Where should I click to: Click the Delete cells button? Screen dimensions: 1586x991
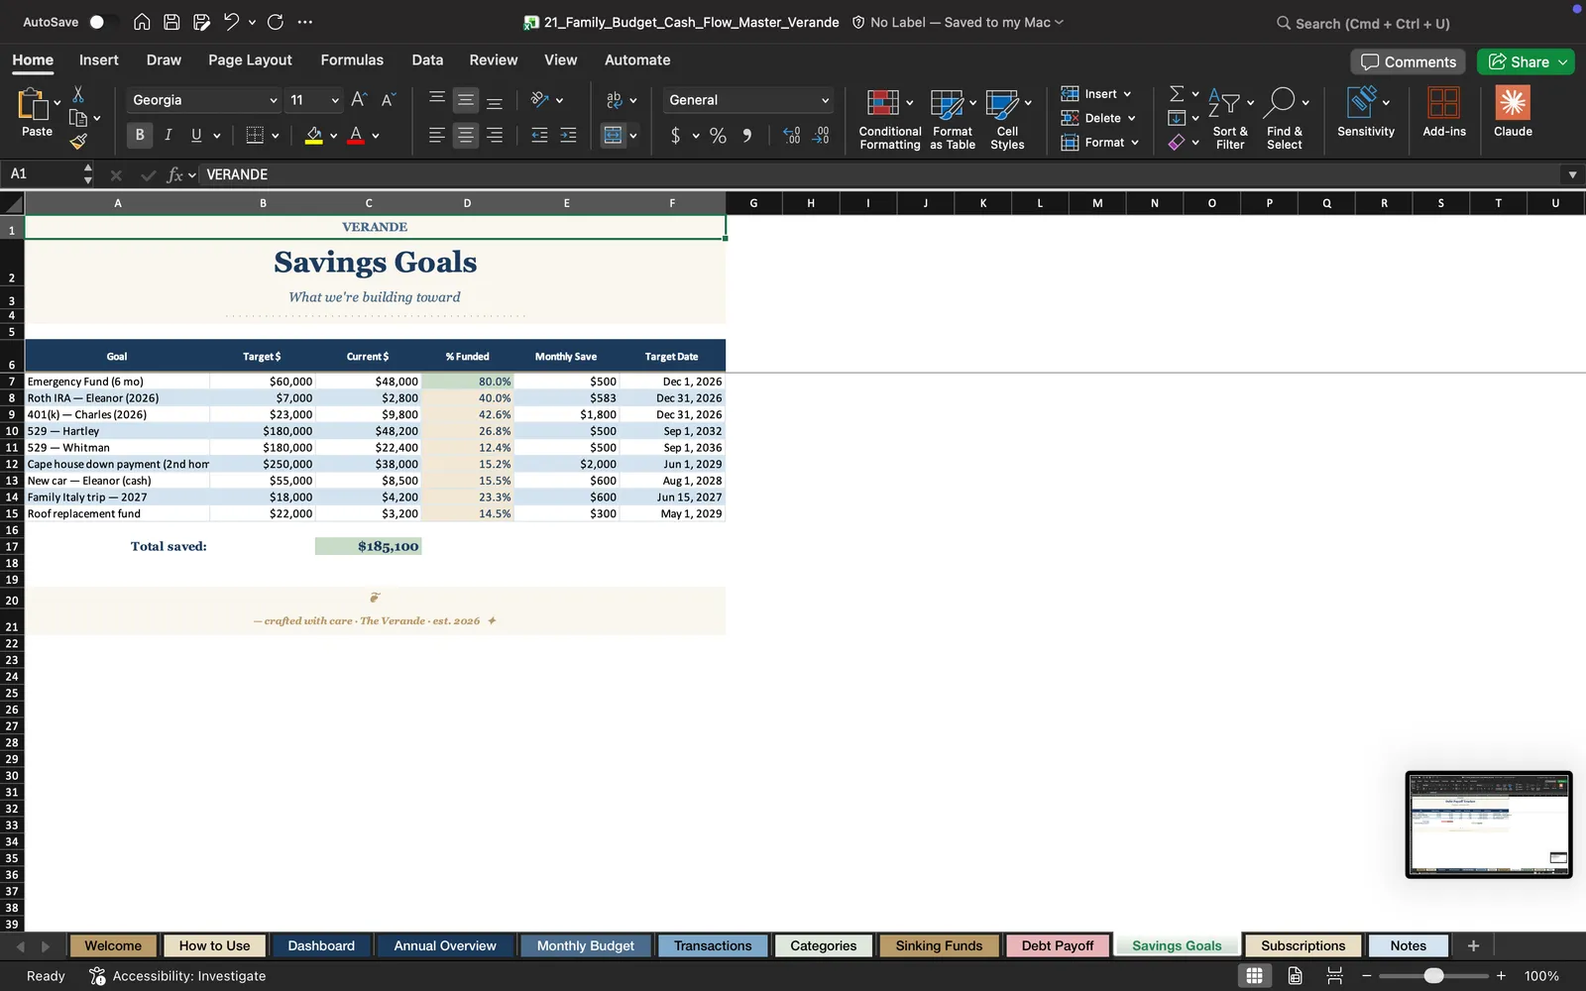1098,118
